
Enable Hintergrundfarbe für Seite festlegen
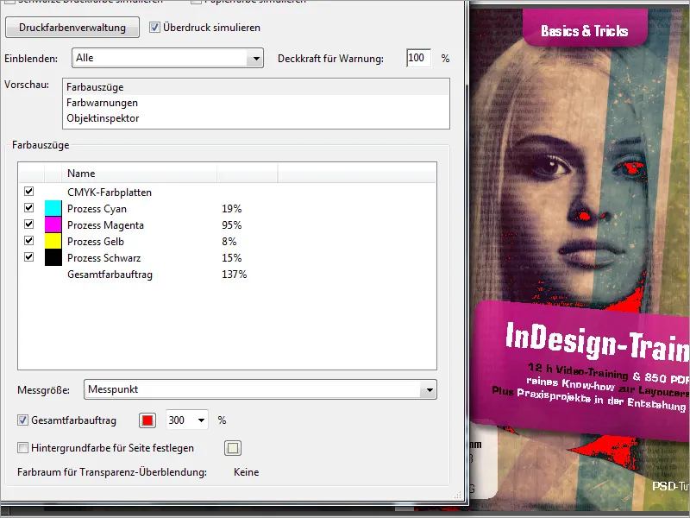(22, 448)
